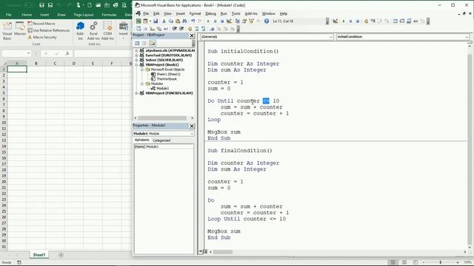Image resolution: width=474 pixels, height=266 pixels.
Task: Open Excel Name Box dropdown arrow
Action: click(x=28, y=53)
